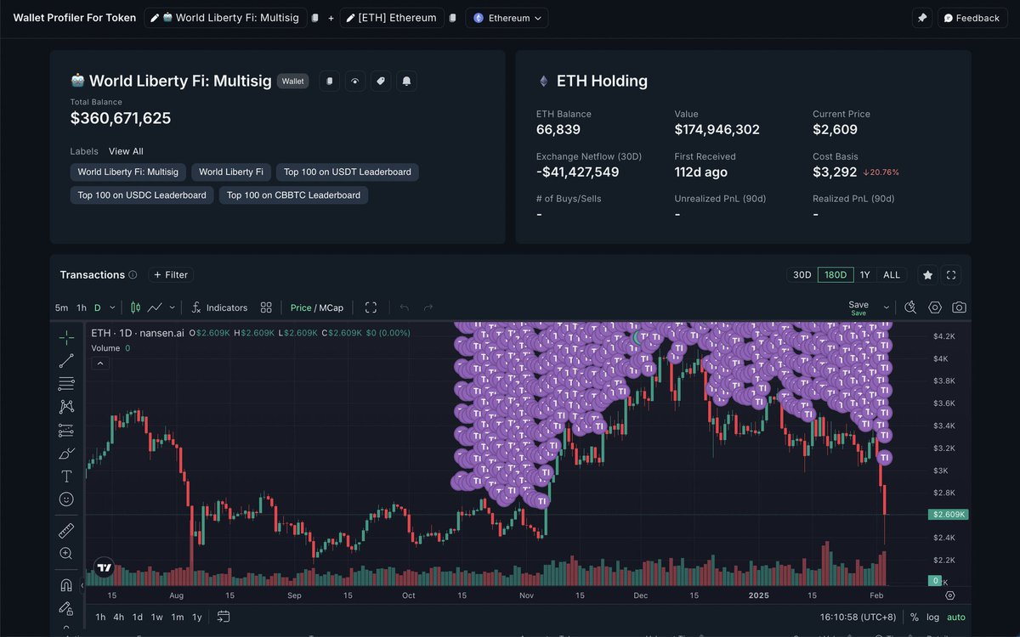Select the crosshair cursor tool
The image size is (1020, 637).
(x=66, y=335)
